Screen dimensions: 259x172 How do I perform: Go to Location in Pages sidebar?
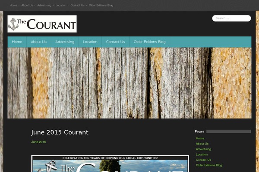point(202,154)
